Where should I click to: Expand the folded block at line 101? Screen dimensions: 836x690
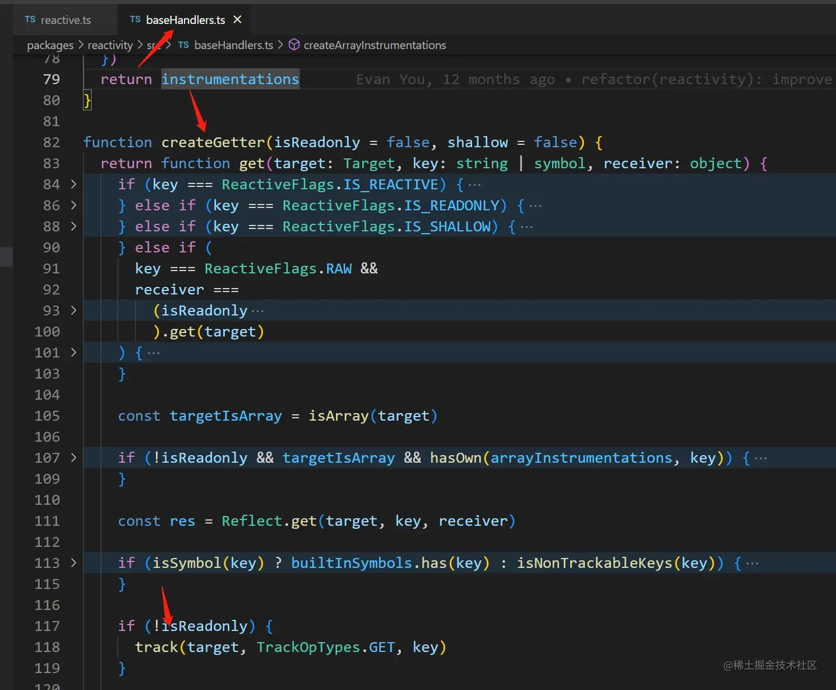(74, 352)
